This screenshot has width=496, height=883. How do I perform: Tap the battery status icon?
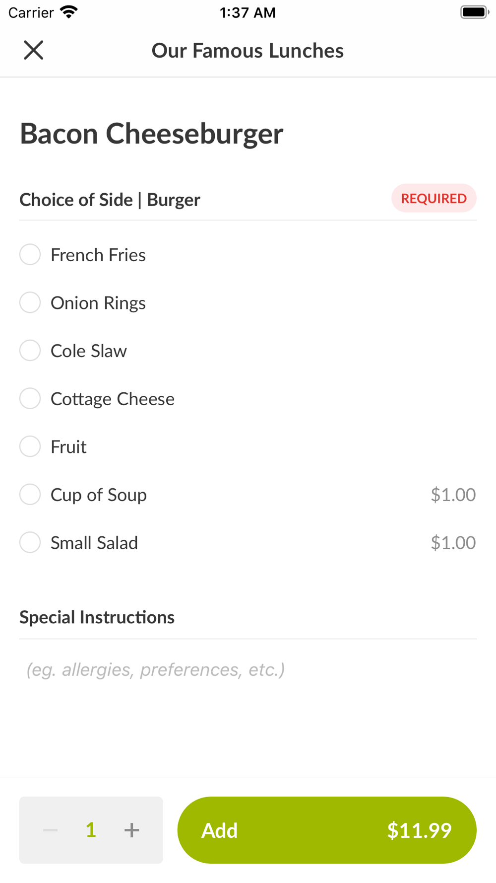tap(475, 12)
